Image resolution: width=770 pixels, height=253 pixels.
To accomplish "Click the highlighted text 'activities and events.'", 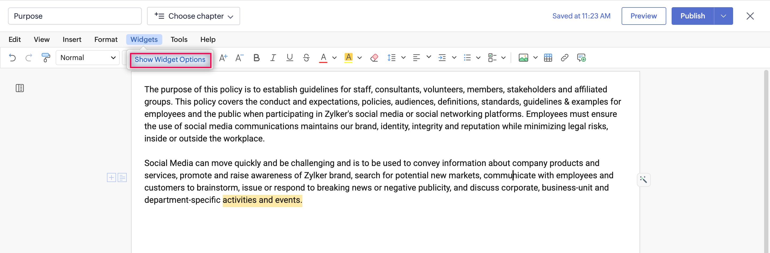I will point(263,200).
